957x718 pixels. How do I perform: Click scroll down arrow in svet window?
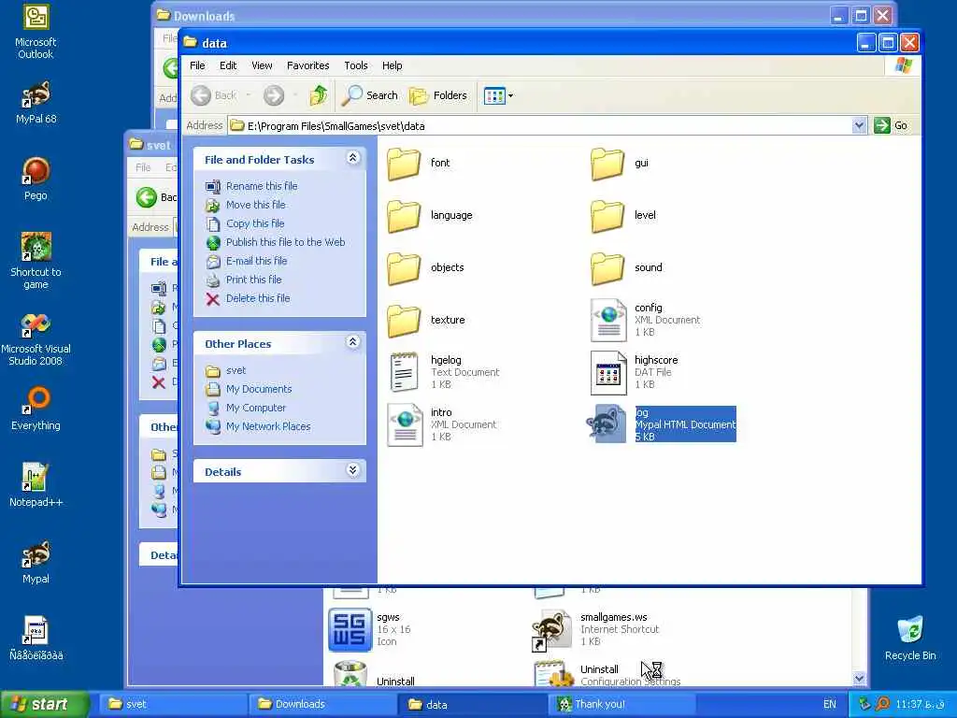click(860, 678)
